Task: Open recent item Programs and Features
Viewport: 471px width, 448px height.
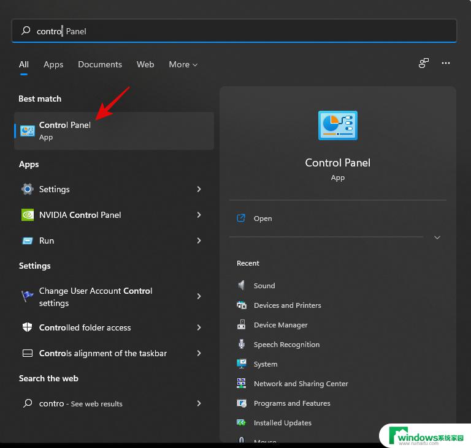Action: tap(292, 403)
